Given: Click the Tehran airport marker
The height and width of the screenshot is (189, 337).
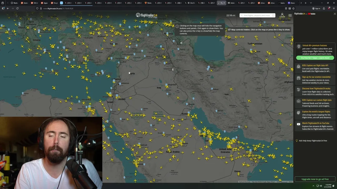Looking at the screenshot, I should pos(209,67).
